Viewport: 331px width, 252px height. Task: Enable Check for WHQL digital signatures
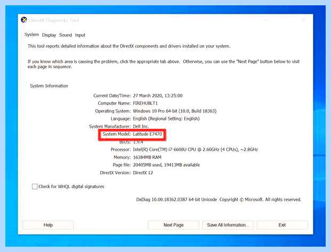tap(35, 186)
